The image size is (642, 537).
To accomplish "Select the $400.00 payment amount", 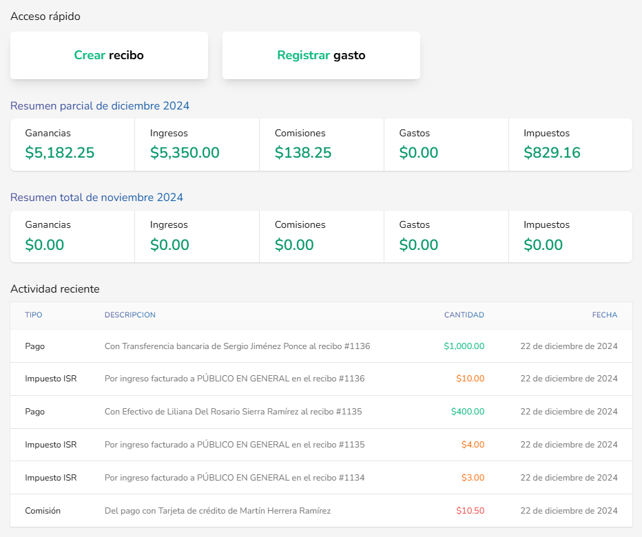I will tap(468, 412).
